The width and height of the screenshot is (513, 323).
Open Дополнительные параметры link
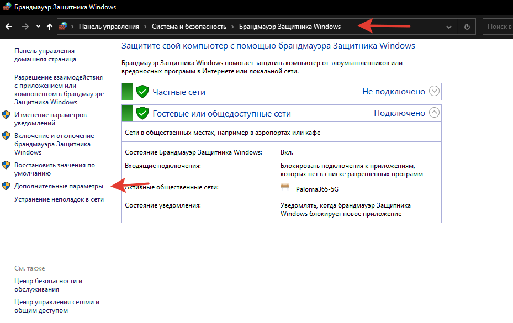click(x=59, y=187)
